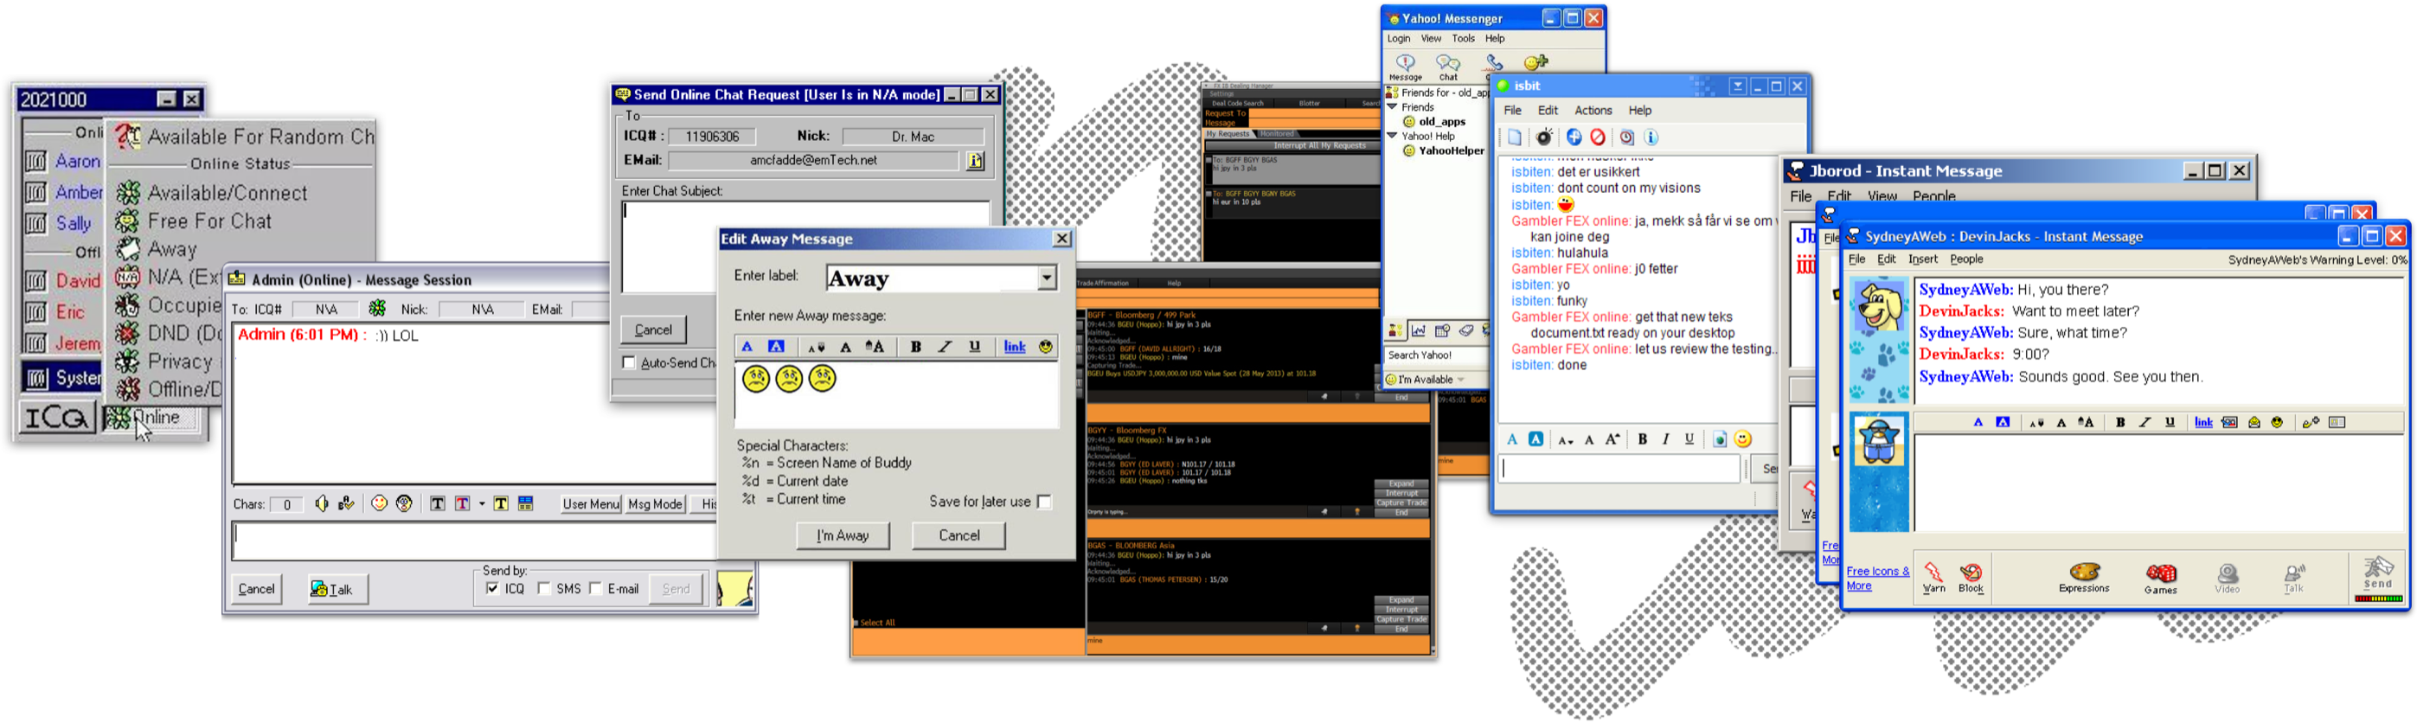Viewport: 2417px width, 723px height.
Task: Click the isbit message input field
Action: click(1620, 470)
